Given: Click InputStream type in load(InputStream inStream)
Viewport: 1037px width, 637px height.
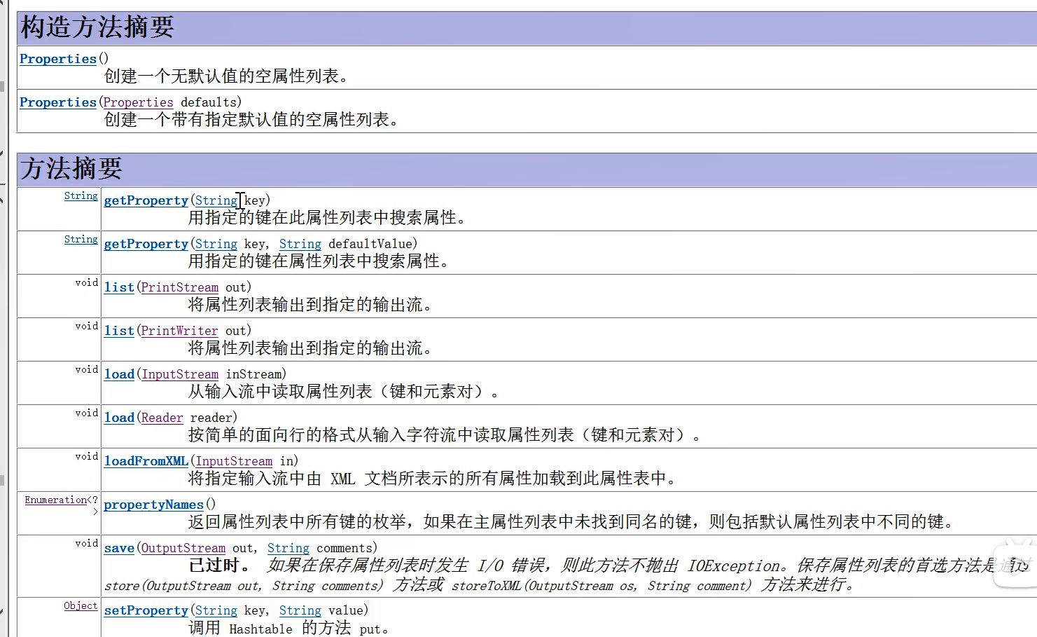Looking at the screenshot, I should pyautogui.click(x=180, y=374).
